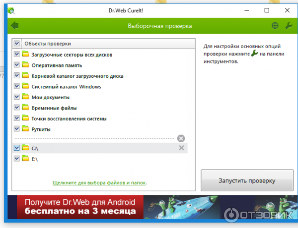The height and width of the screenshot is (228, 298).
Task: Uncheck the Временные файлы checkbox
Action: click(17, 108)
